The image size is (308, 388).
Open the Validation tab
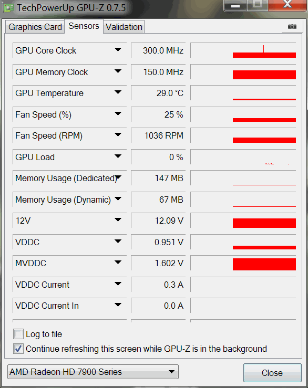pos(124,27)
